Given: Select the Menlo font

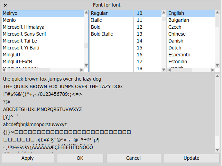Looking at the screenshot, I should point(43,20).
